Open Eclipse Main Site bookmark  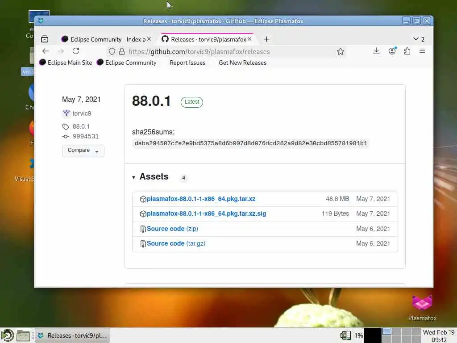tap(66, 63)
